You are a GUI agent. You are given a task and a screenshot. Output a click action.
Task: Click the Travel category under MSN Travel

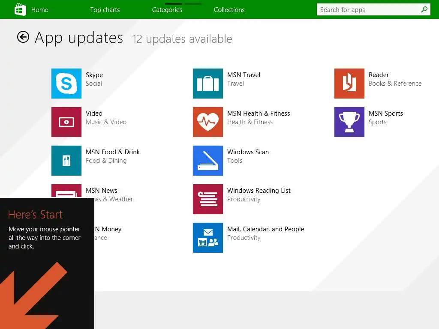click(x=235, y=84)
